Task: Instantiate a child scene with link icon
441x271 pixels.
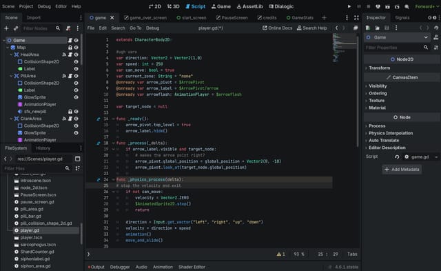Action: [x=16, y=28]
